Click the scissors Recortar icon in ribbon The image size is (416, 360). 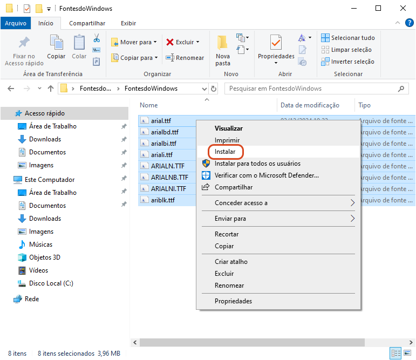pyautogui.click(x=97, y=38)
